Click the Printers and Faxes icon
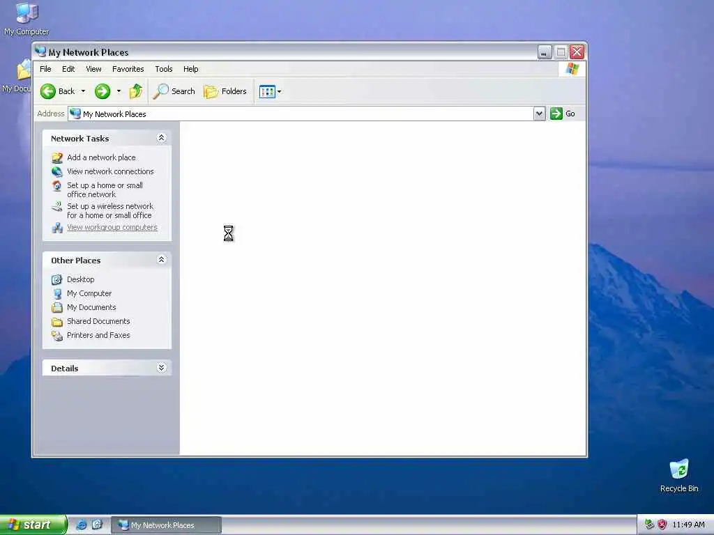714x535 pixels. (x=57, y=336)
